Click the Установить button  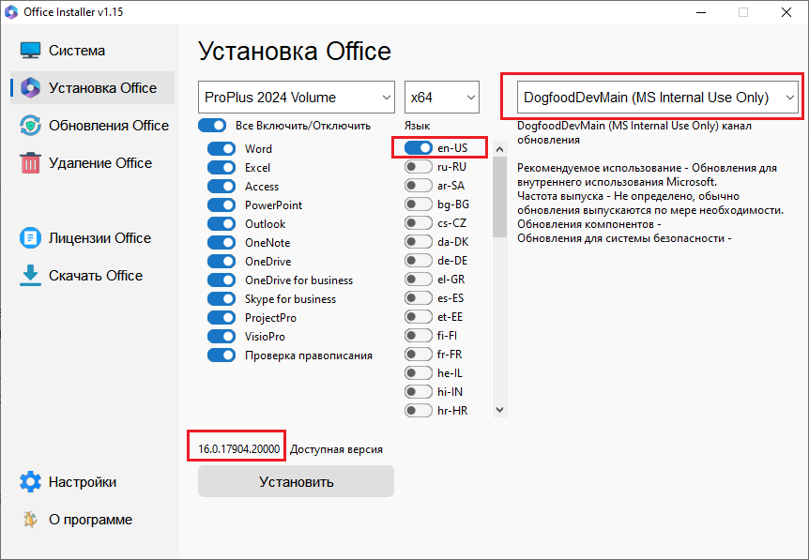point(297,481)
